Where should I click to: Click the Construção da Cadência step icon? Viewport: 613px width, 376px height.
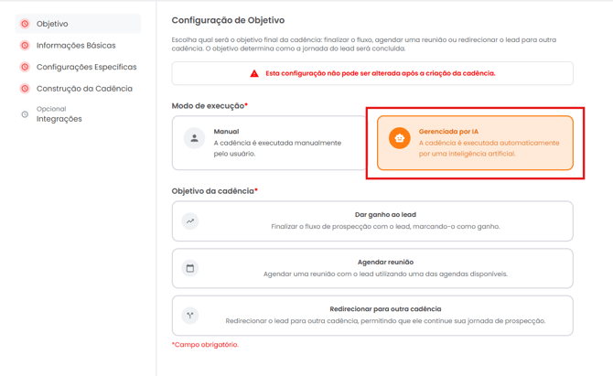(x=25, y=89)
